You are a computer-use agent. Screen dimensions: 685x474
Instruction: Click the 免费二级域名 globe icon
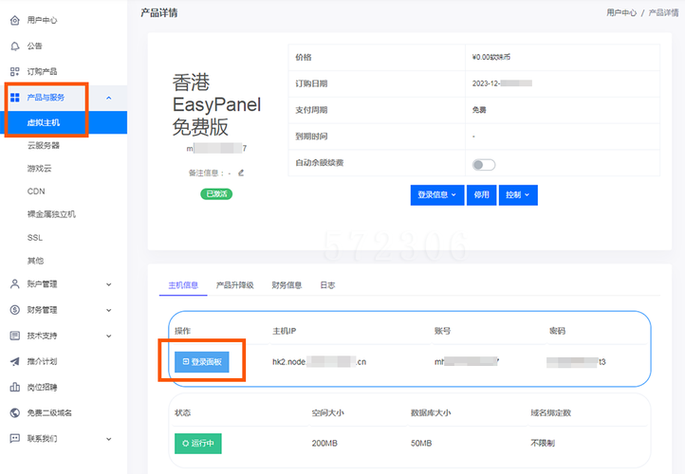(x=15, y=413)
